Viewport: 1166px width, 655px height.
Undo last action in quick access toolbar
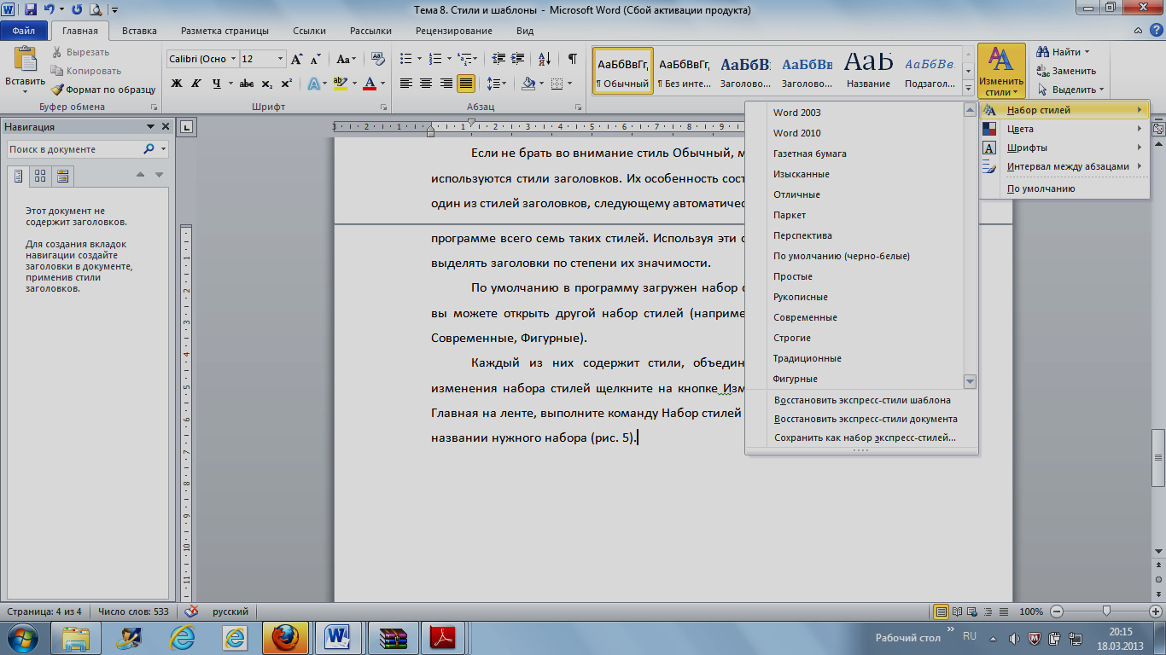(50, 10)
